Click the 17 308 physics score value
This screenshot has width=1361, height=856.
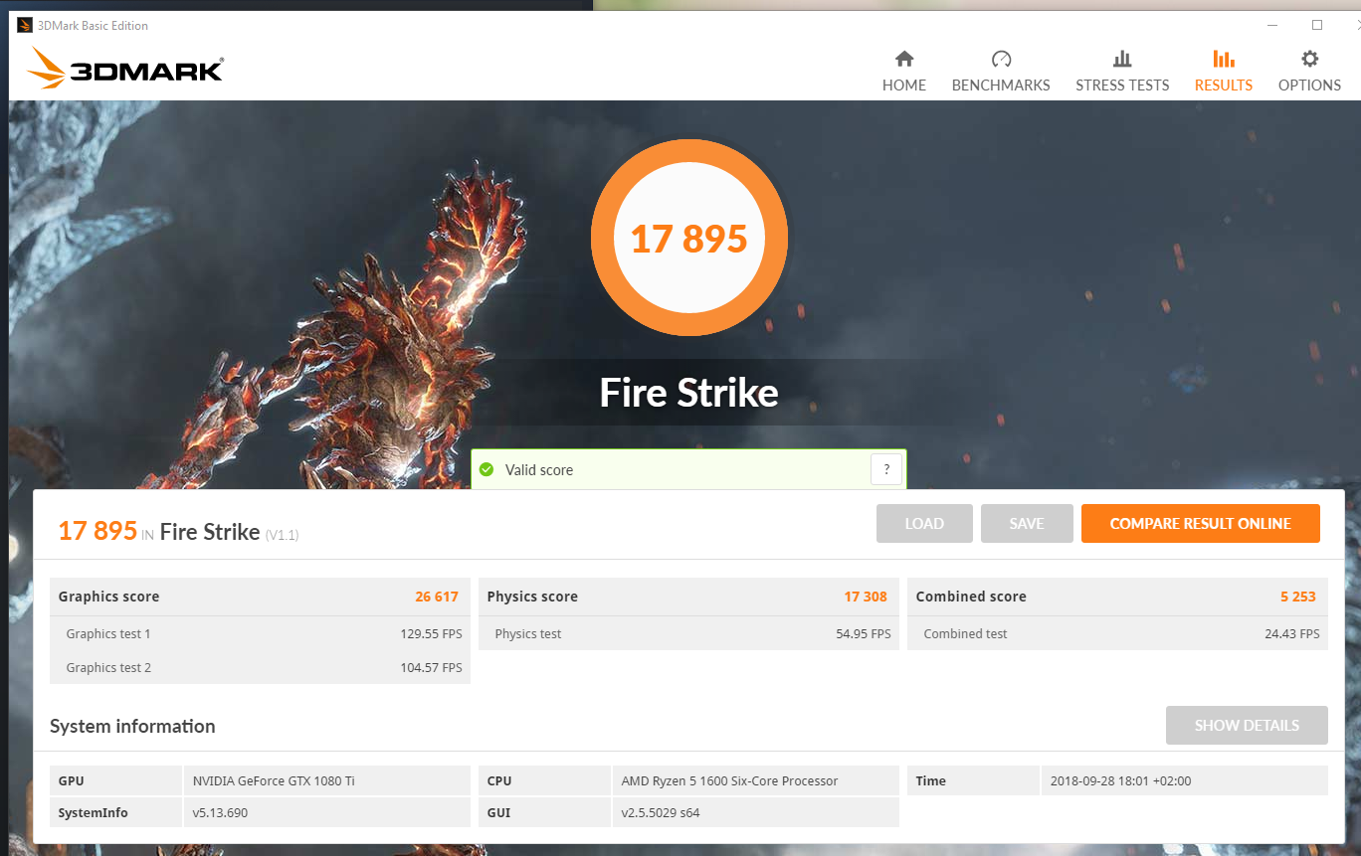[x=866, y=597]
